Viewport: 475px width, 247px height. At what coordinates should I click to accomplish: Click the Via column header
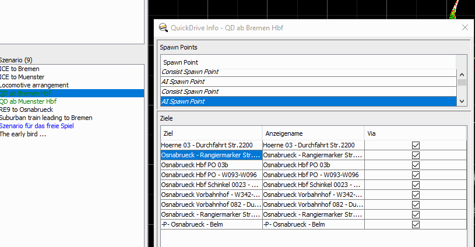point(415,133)
